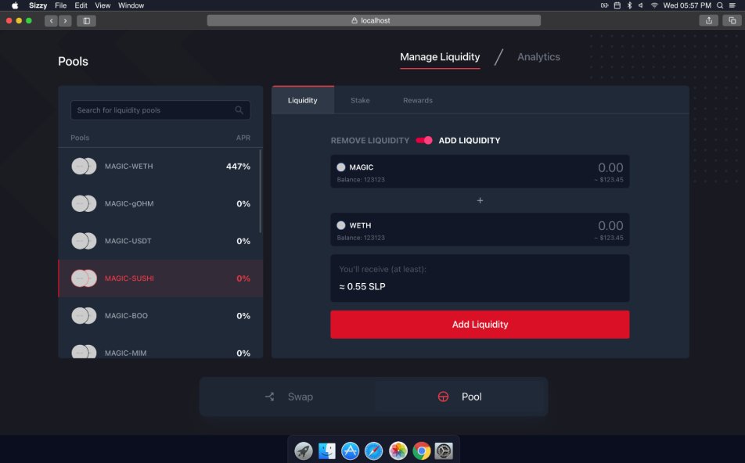Image resolution: width=745 pixels, height=463 pixels.
Task: Open the Sizzy app menu
Action: 38,5
